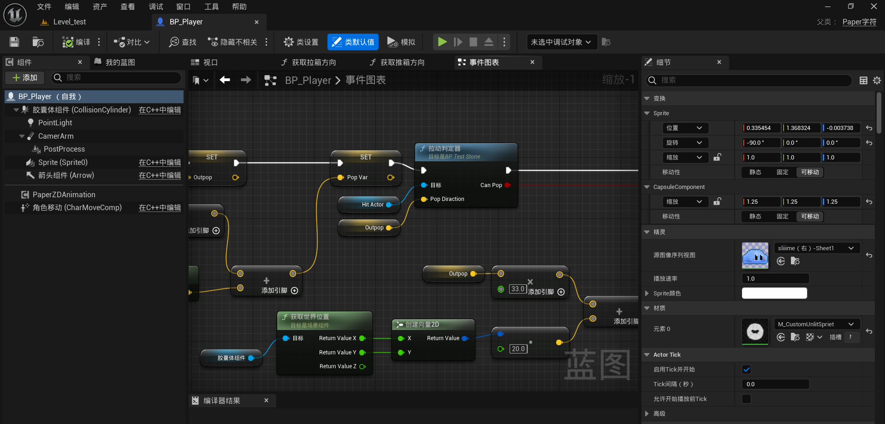Open the Paper字符 parent class link
Viewport: 885px width, 424px height.
(859, 22)
